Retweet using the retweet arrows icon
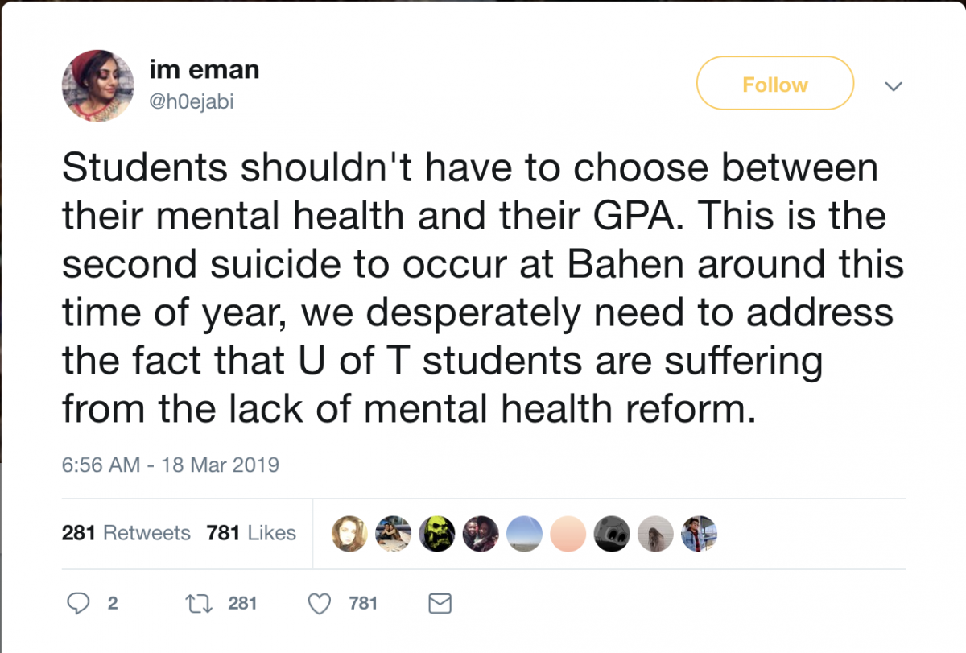Screen dimensions: 966x653 point(196,603)
